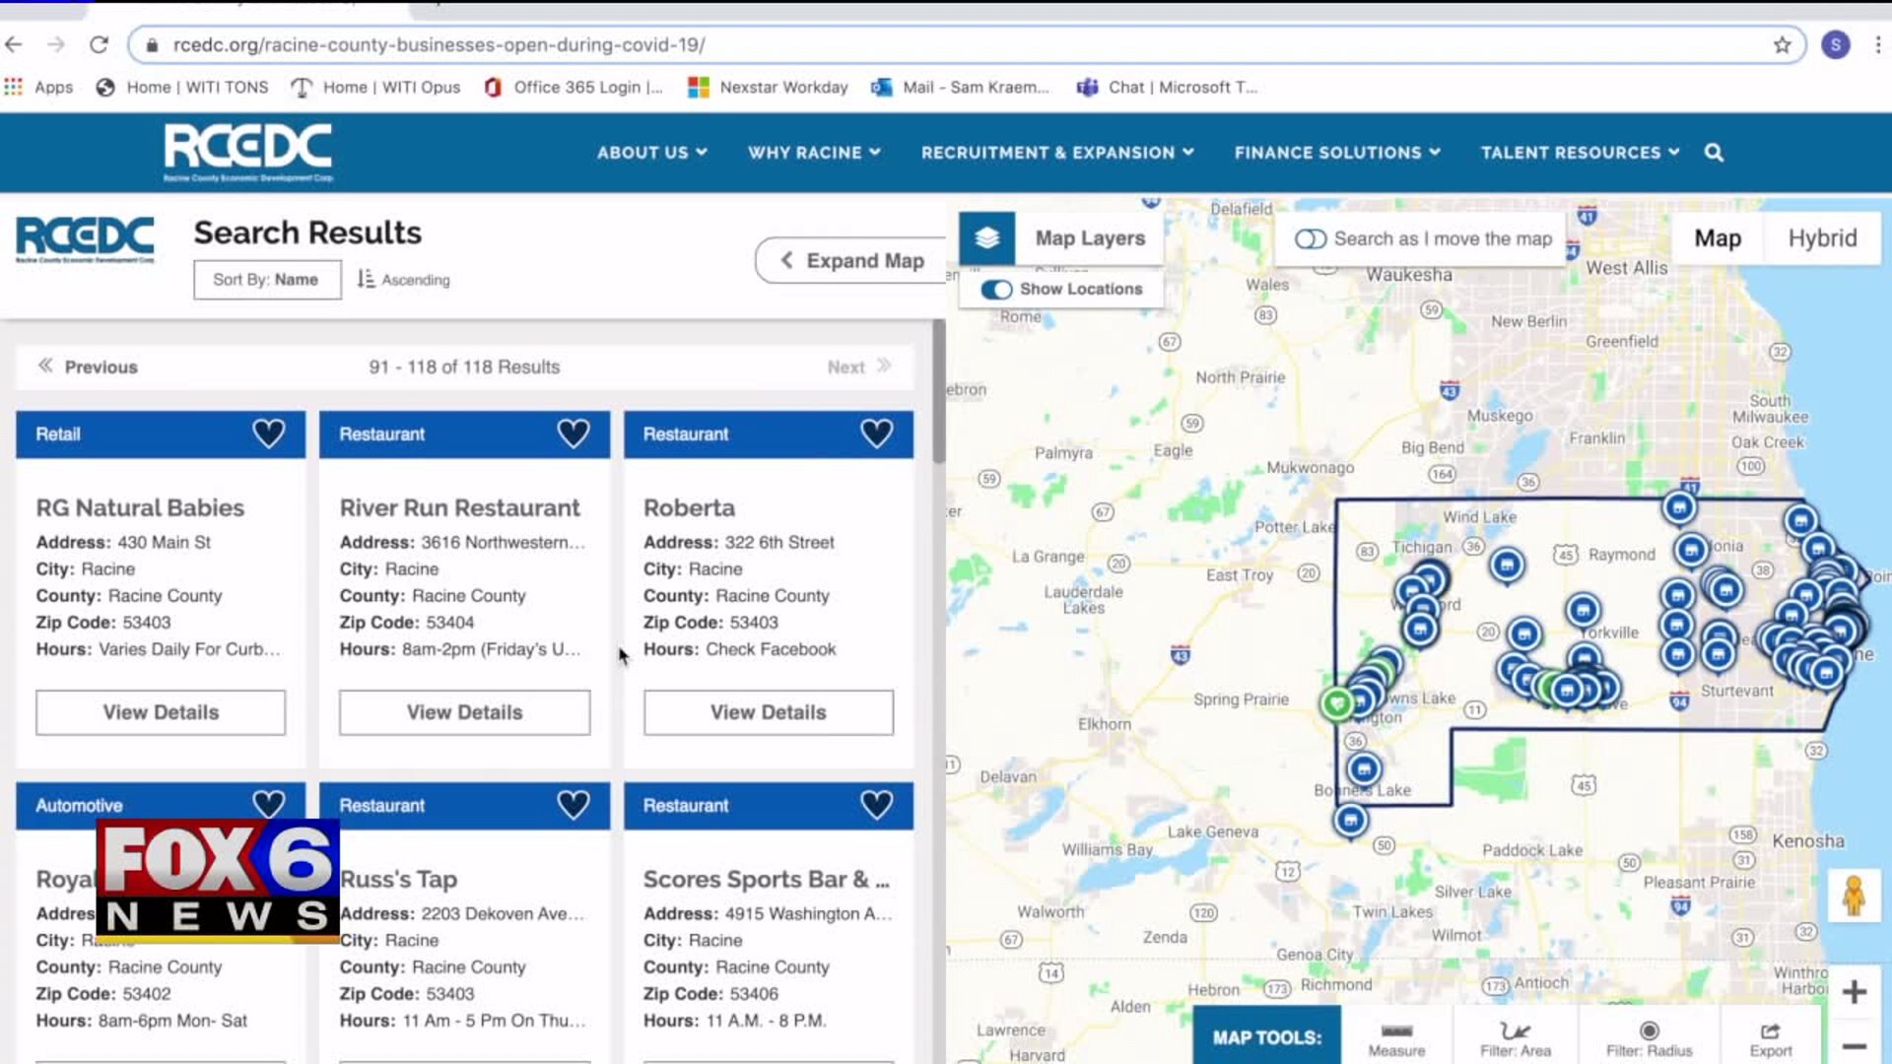Viewport: 1892px width, 1064px height.
Task: Open the Sort By: Name dropdown
Action: coord(266,280)
